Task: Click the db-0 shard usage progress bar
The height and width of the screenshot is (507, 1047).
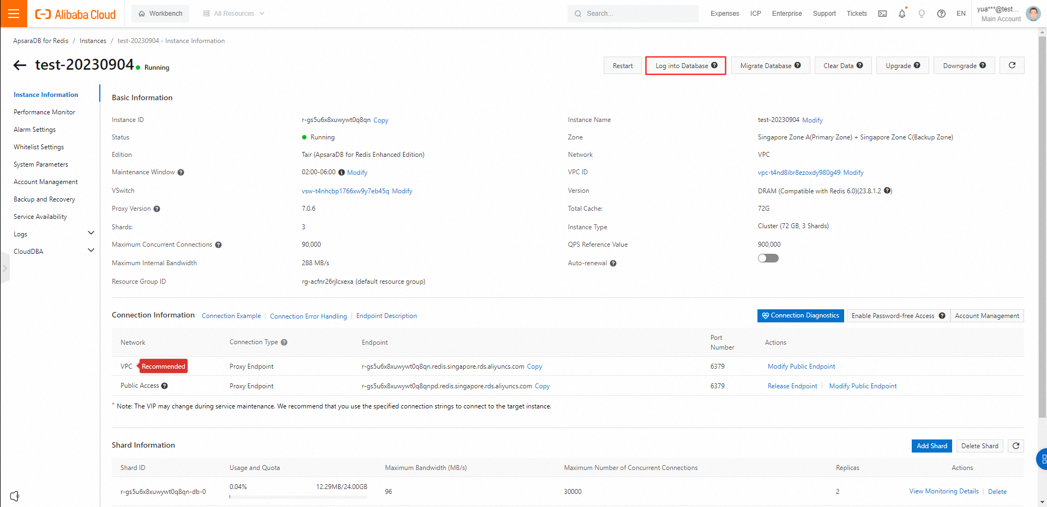Action: [298, 497]
